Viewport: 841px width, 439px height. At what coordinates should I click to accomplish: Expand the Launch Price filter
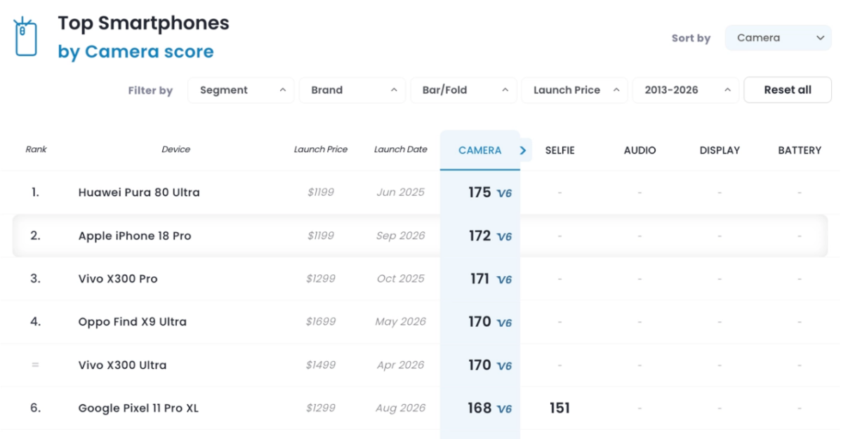pos(574,90)
